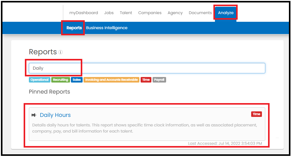Switch to the Companies tab
The width and height of the screenshot is (292, 158).
(x=150, y=13)
